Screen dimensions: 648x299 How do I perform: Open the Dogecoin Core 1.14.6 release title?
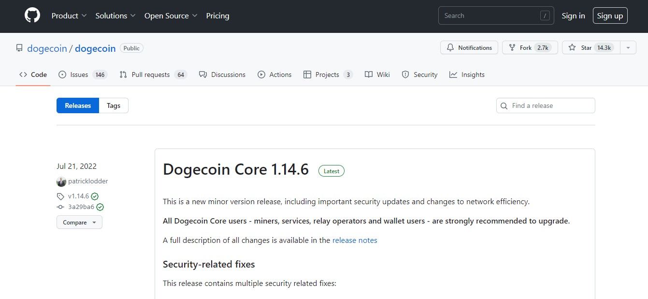pyautogui.click(x=236, y=170)
